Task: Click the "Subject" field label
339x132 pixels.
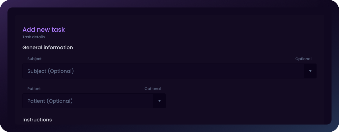Action: pyautogui.click(x=34, y=59)
